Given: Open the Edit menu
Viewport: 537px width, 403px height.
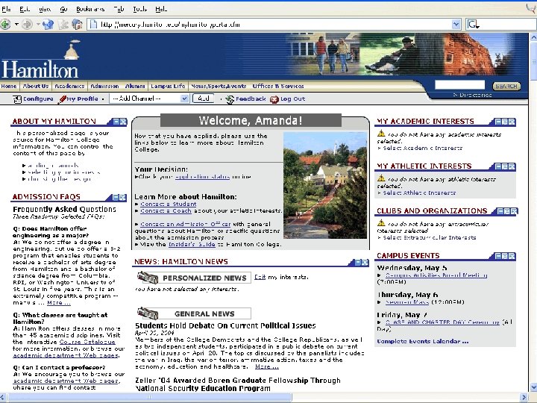Looking at the screenshot, I should point(25,9).
